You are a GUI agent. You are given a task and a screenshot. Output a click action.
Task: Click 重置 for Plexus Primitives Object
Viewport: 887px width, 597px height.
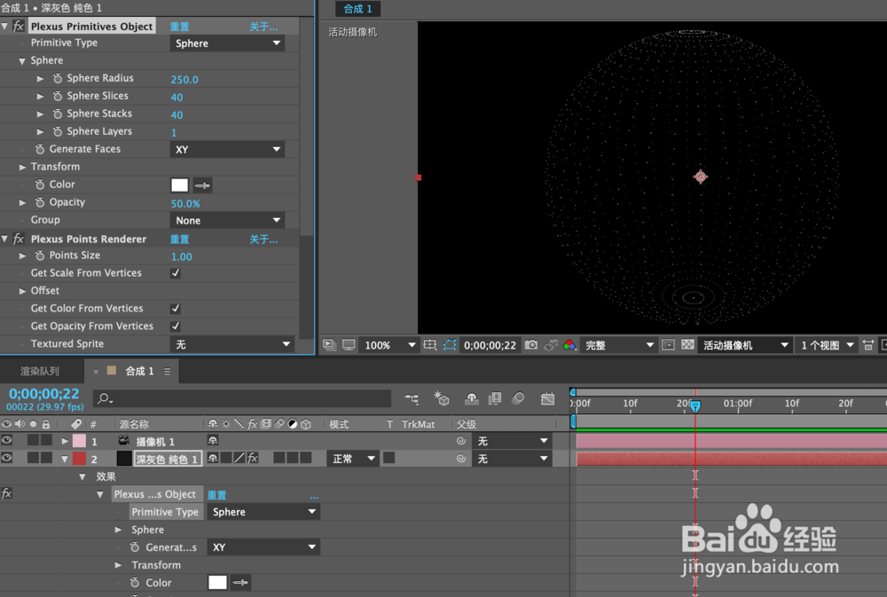pyautogui.click(x=180, y=27)
